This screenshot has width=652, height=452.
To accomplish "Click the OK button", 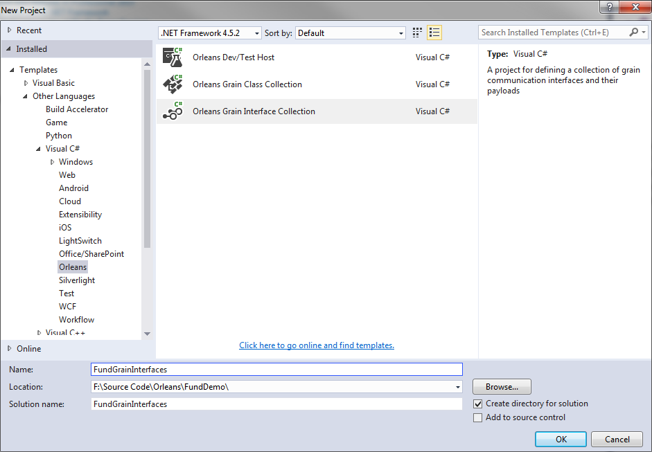I will click(561, 439).
